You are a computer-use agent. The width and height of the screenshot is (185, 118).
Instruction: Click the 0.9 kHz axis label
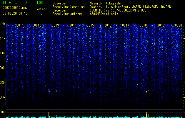[x=2, y=68]
